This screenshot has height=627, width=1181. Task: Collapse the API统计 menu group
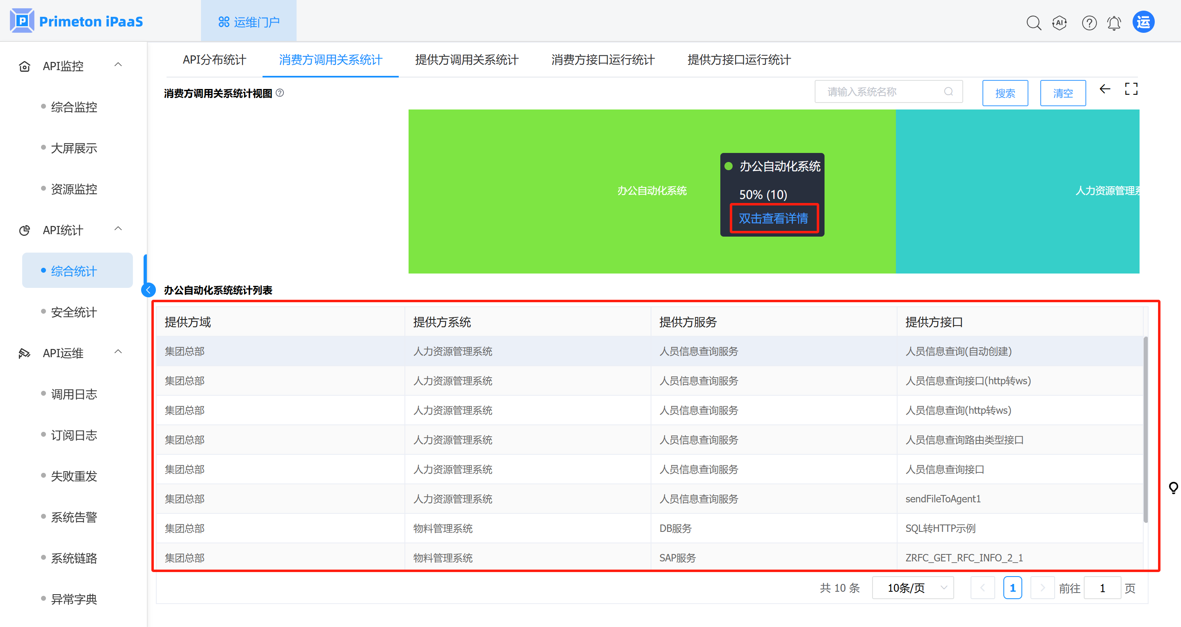pyautogui.click(x=118, y=229)
